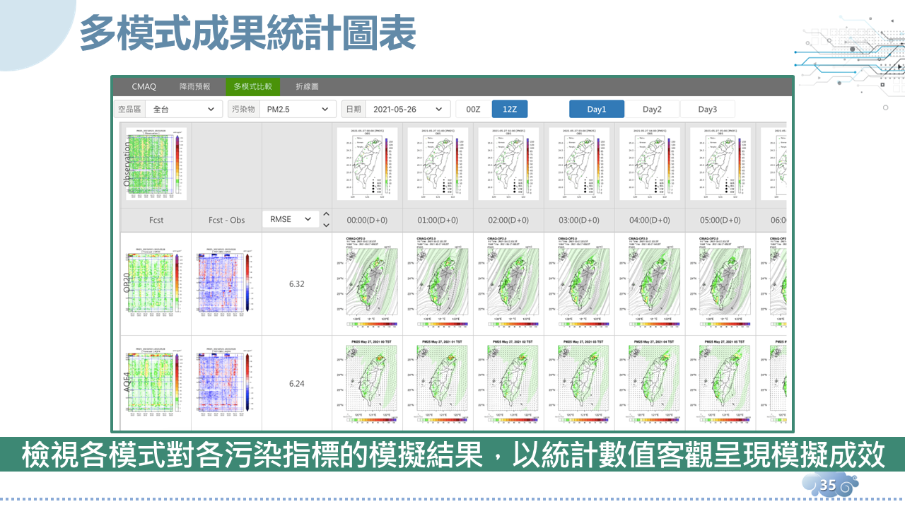This screenshot has height=509, width=905.
Task: Switch to Day2 forecast
Action: (652, 110)
